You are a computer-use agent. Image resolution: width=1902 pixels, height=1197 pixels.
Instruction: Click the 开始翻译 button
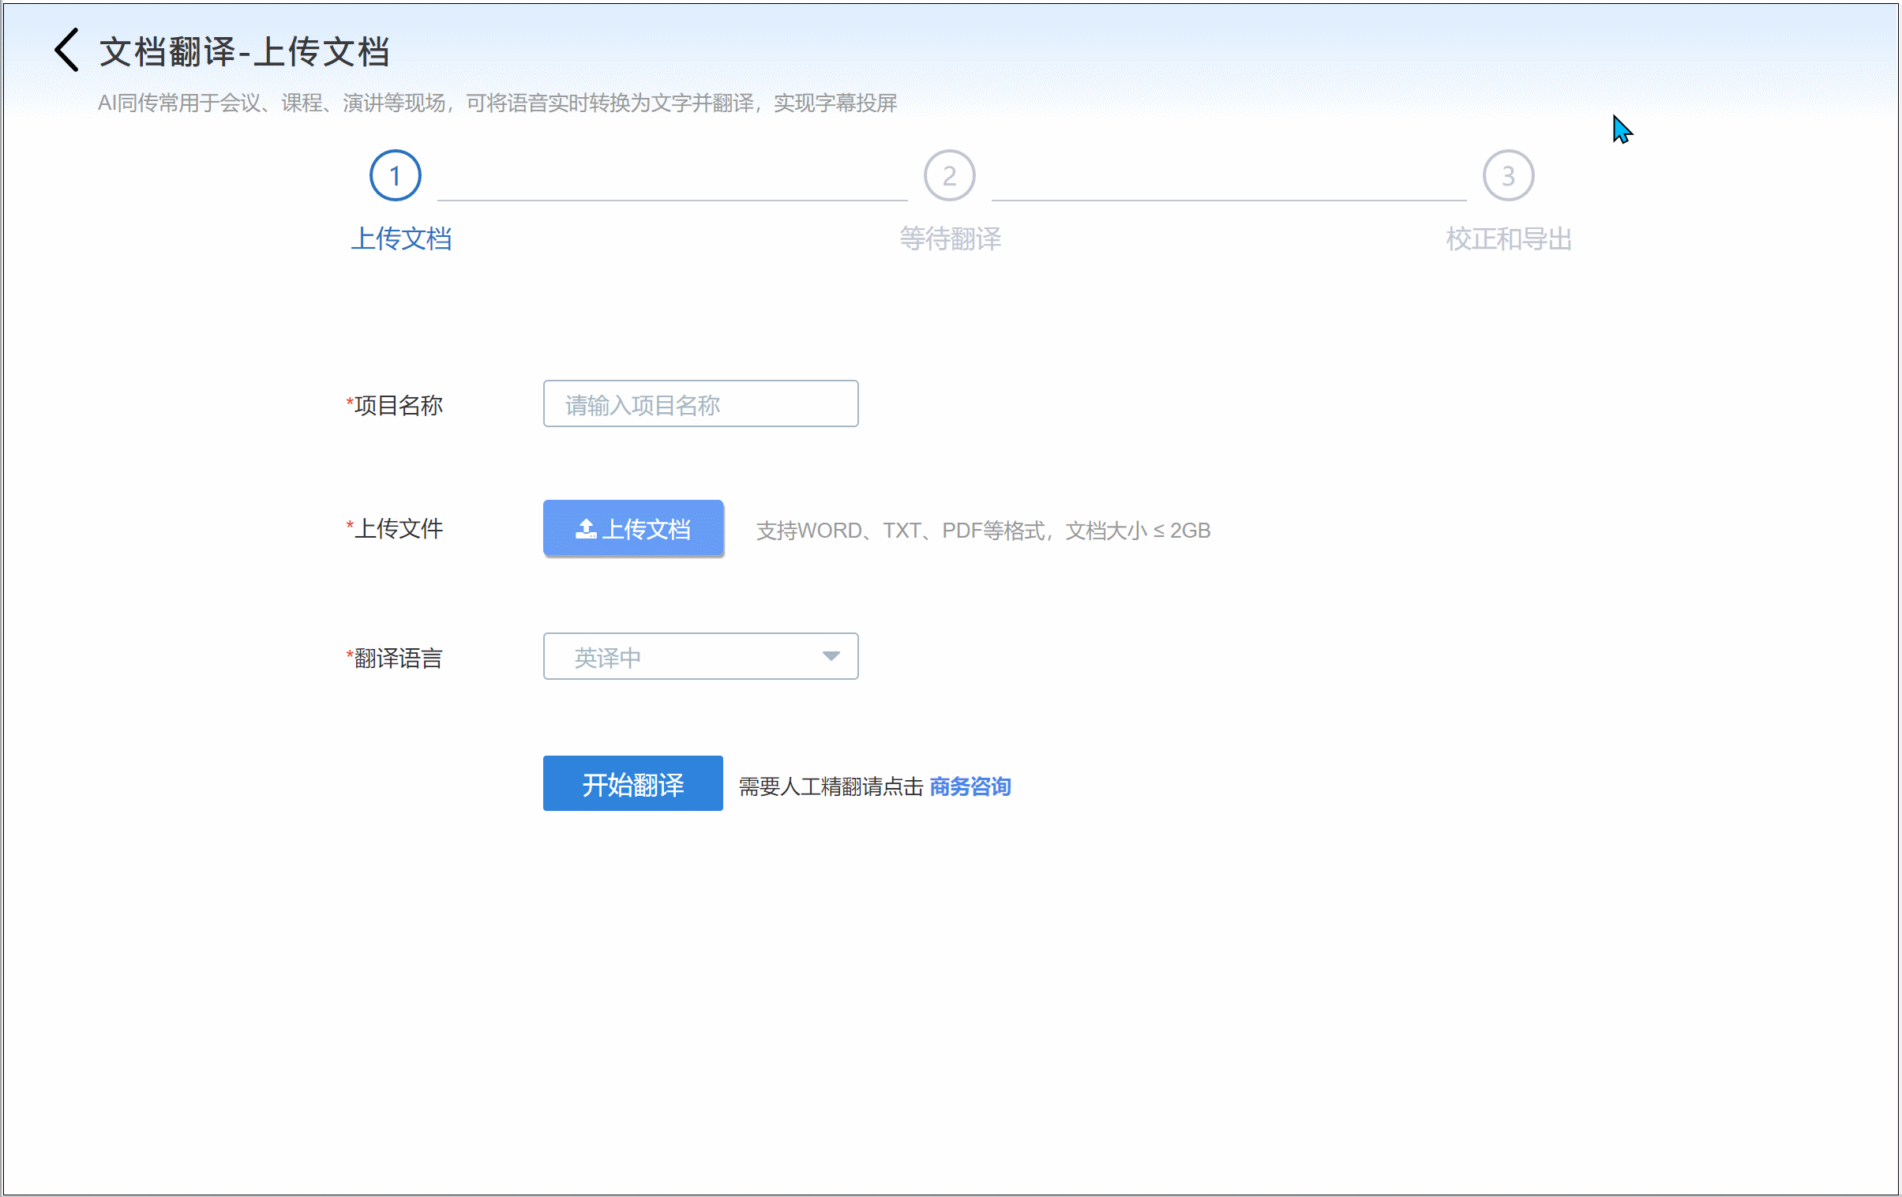(x=632, y=784)
